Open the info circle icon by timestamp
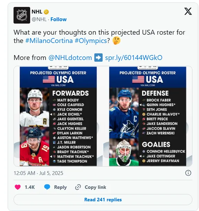The width and height of the screenshot is (199, 211). point(188,173)
